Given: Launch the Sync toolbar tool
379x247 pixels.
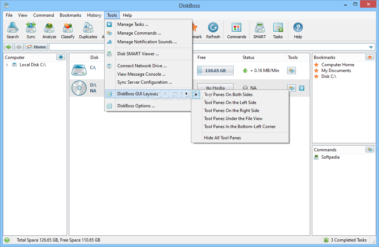Looking at the screenshot, I should click(x=31, y=30).
